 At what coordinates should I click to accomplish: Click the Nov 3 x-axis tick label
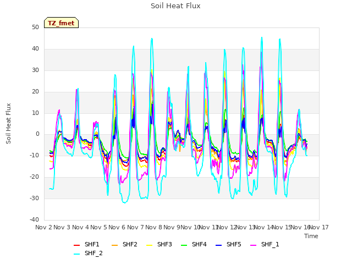(62, 227)
